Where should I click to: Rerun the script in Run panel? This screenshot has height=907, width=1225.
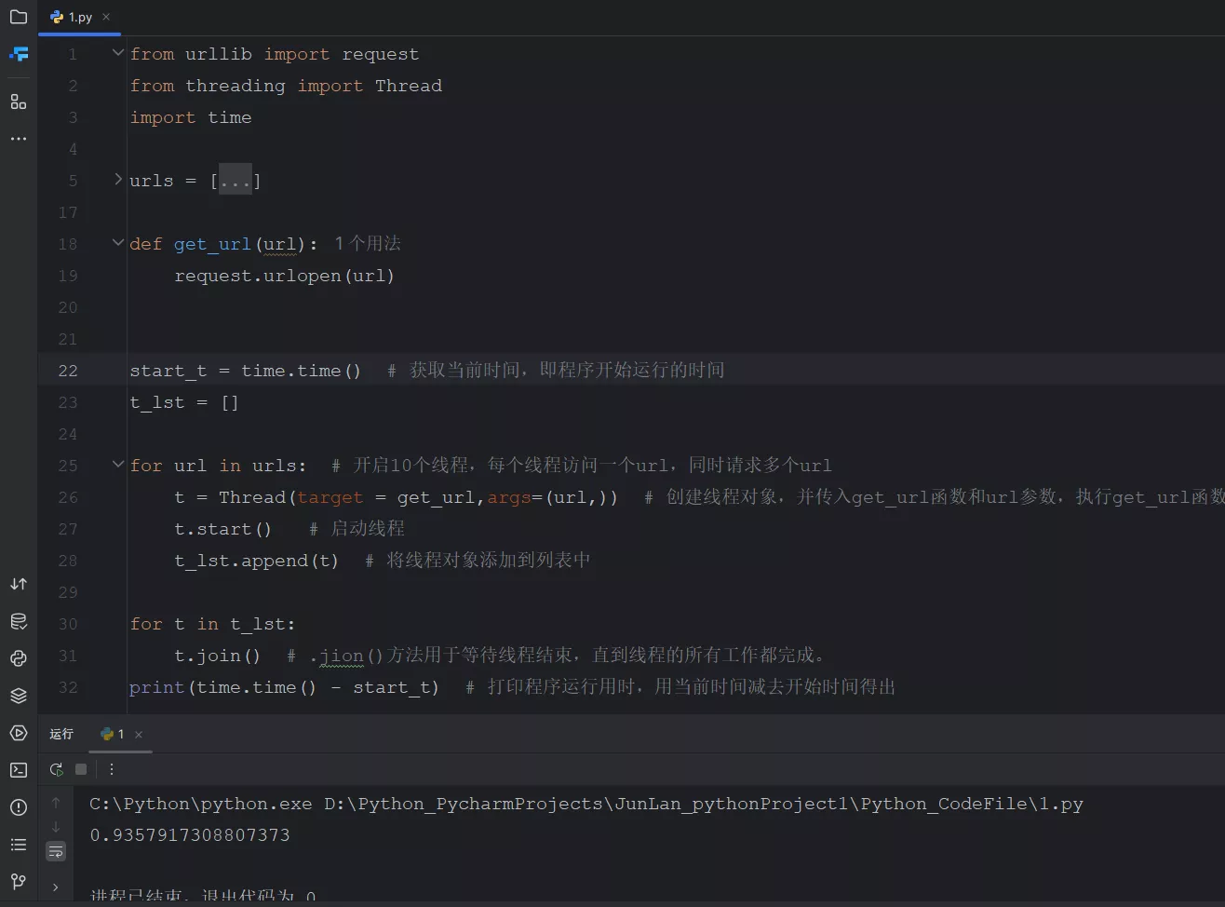click(56, 769)
